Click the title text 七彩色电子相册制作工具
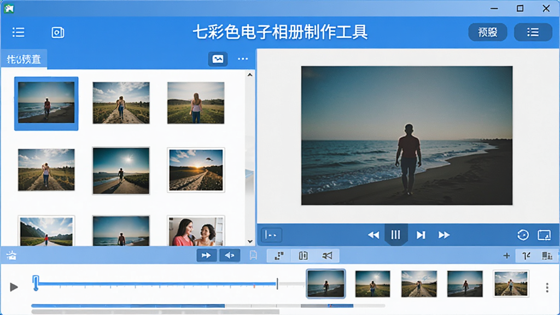560x315 pixels. (x=281, y=32)
